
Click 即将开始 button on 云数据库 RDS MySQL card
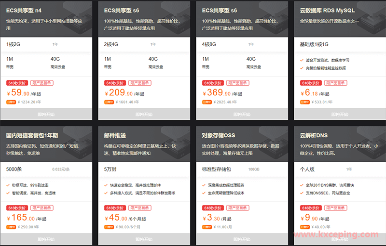coord(340,115)
